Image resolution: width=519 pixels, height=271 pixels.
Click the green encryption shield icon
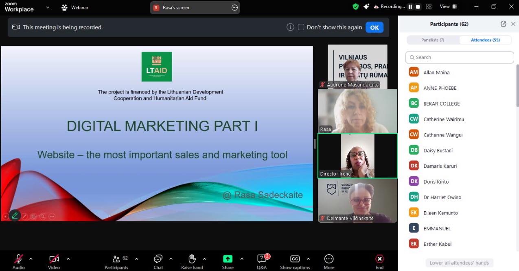point(355,7)
